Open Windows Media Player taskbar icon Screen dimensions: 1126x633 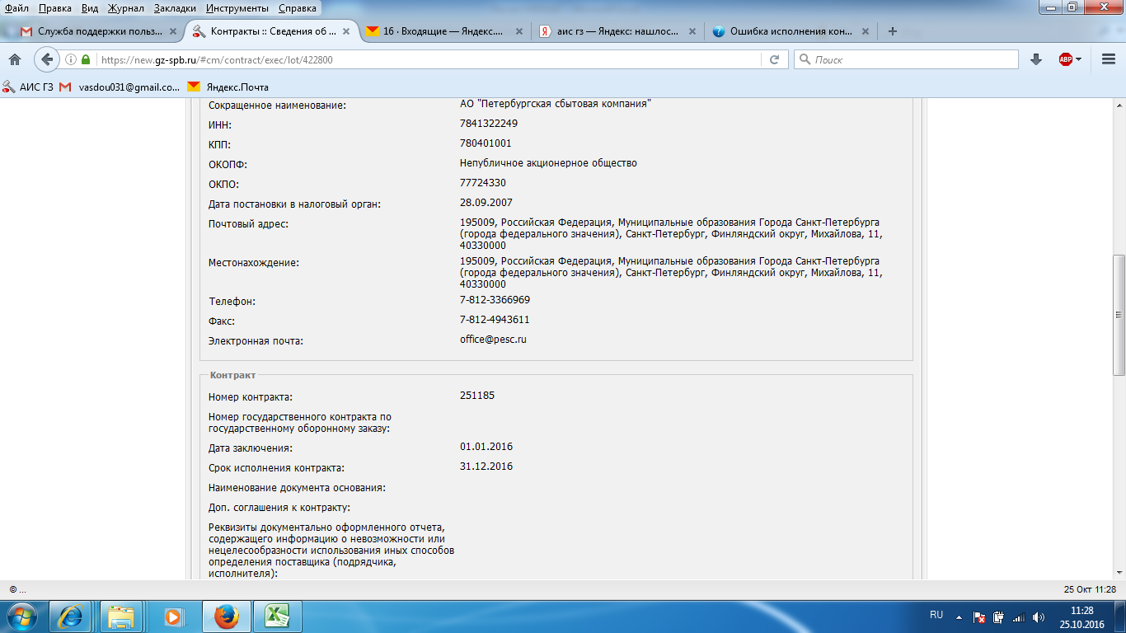pyautogui.click(x=173, y=617)
